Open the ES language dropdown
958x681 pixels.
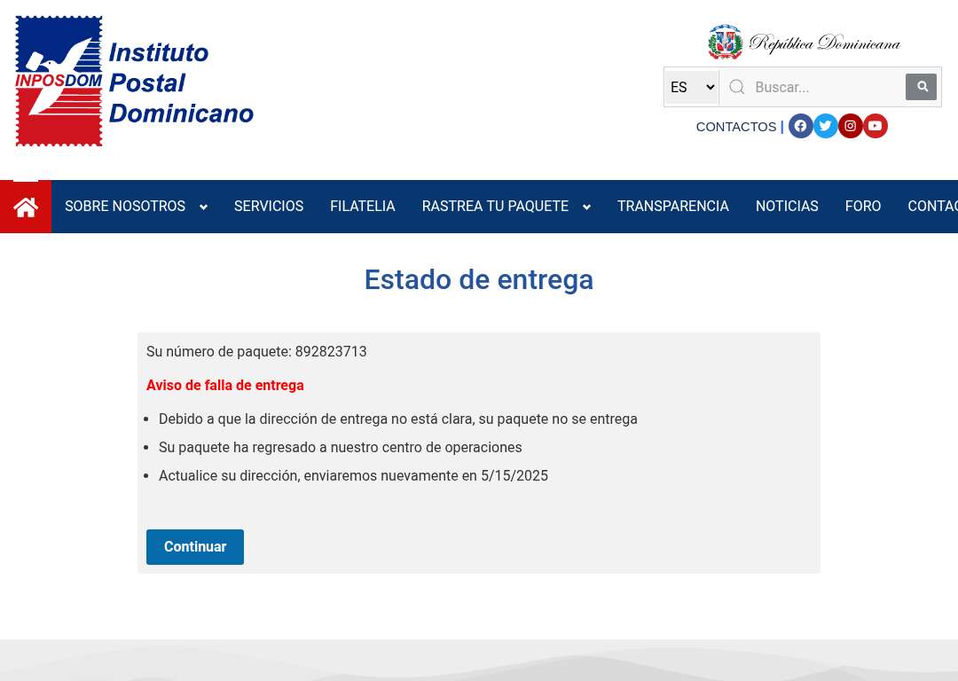pos(692,87)
